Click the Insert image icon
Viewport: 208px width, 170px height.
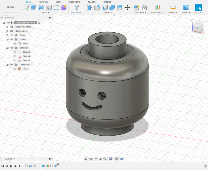point(186,7)
